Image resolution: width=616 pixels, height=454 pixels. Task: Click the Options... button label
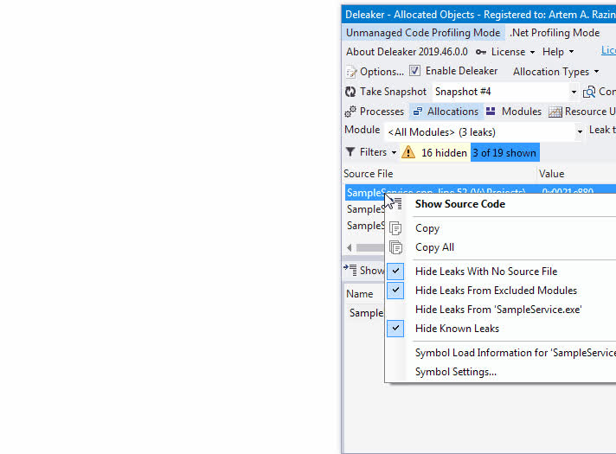click(382, 72)
